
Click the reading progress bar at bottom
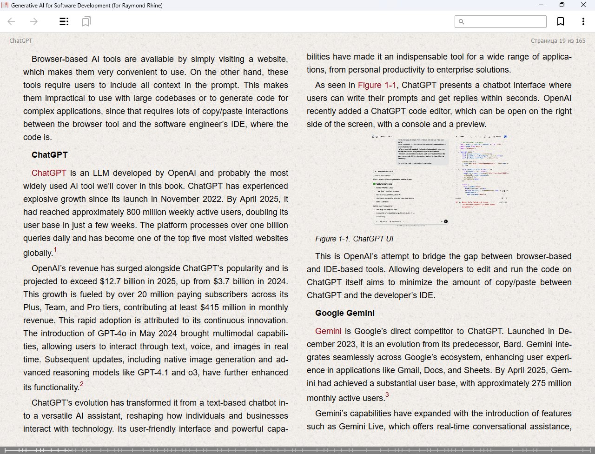[297, 450]
